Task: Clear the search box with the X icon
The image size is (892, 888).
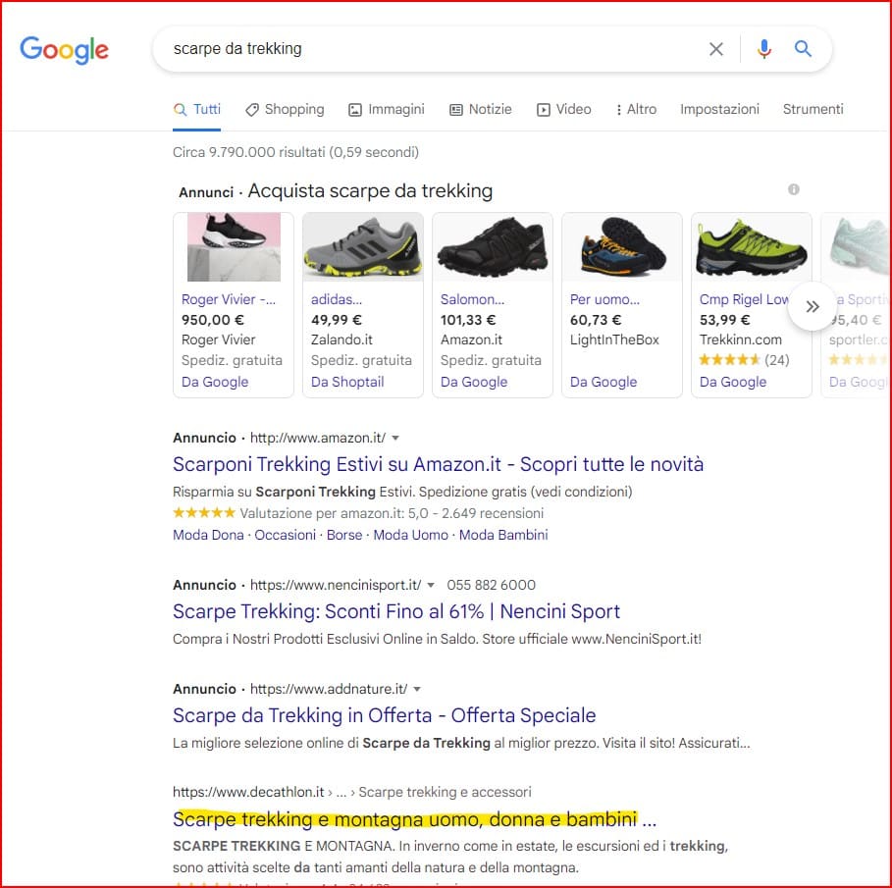Action: pos(716,49)
